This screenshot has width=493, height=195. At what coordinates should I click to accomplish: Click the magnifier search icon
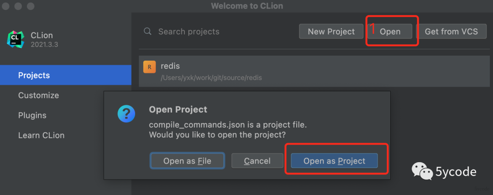tap(147, 31)
